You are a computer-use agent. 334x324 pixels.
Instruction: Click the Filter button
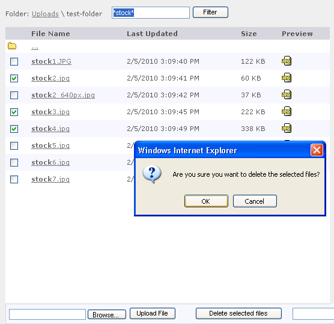coord(210,13)
